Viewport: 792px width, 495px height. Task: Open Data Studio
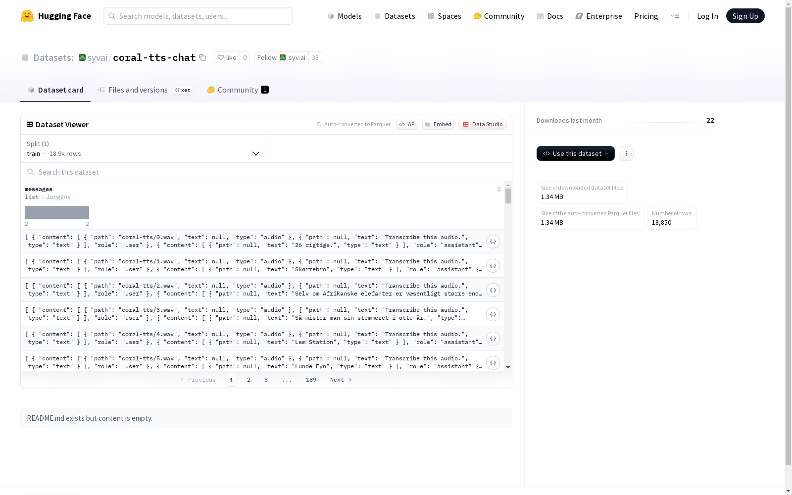[482, 124]
